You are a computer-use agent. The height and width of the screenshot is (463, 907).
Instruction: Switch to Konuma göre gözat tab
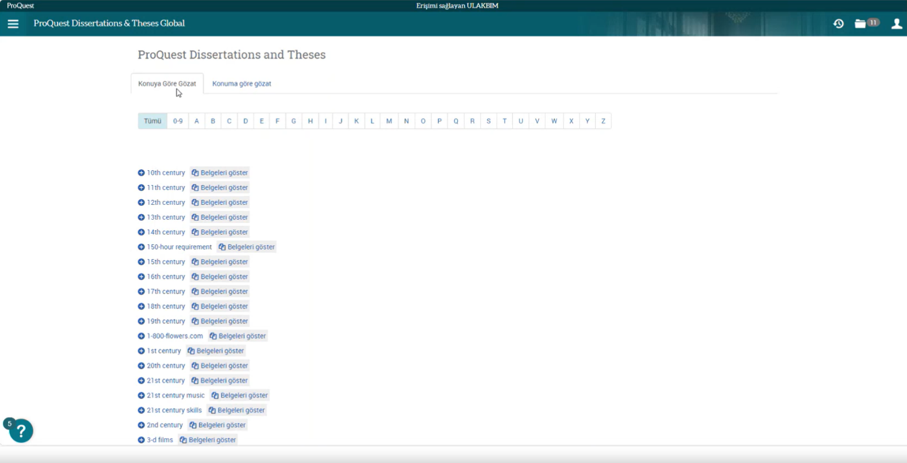click(x=242, y=84)
